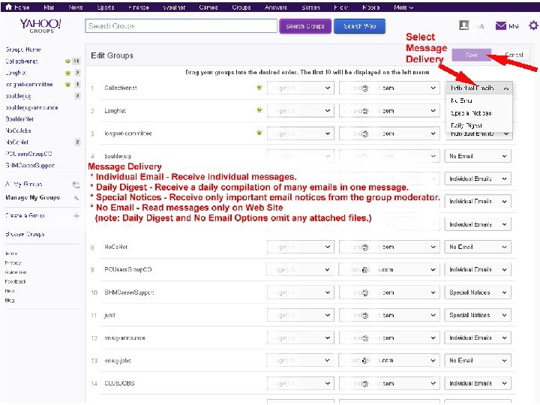540x405 pixels.
Task: Open the Collectivenet email address dropdown
Action: click(389, 88)
